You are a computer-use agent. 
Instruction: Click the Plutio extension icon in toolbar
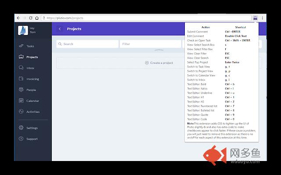pyautogui.click(x=256, y=18)
